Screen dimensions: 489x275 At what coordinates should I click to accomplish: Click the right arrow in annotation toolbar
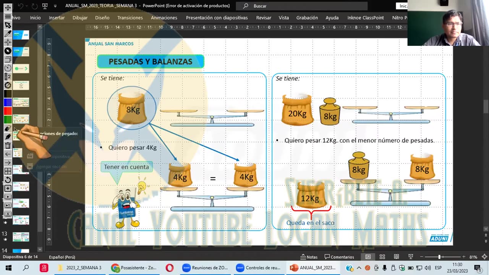(8, 162)
